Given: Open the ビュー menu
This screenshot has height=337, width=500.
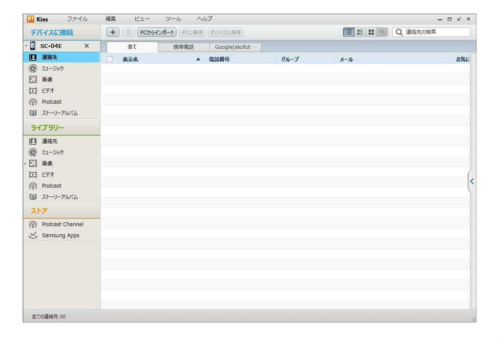Looking at the screenshot, I should click(142, 19).
